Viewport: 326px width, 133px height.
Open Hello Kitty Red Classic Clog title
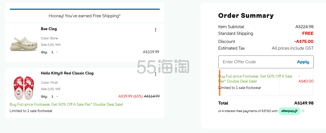[x=67, y=73]
